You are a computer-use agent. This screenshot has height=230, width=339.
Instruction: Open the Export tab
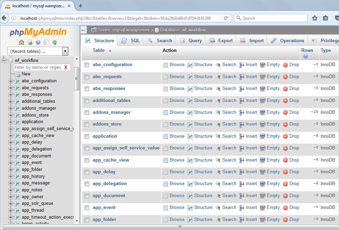click(x=224, y=40)
